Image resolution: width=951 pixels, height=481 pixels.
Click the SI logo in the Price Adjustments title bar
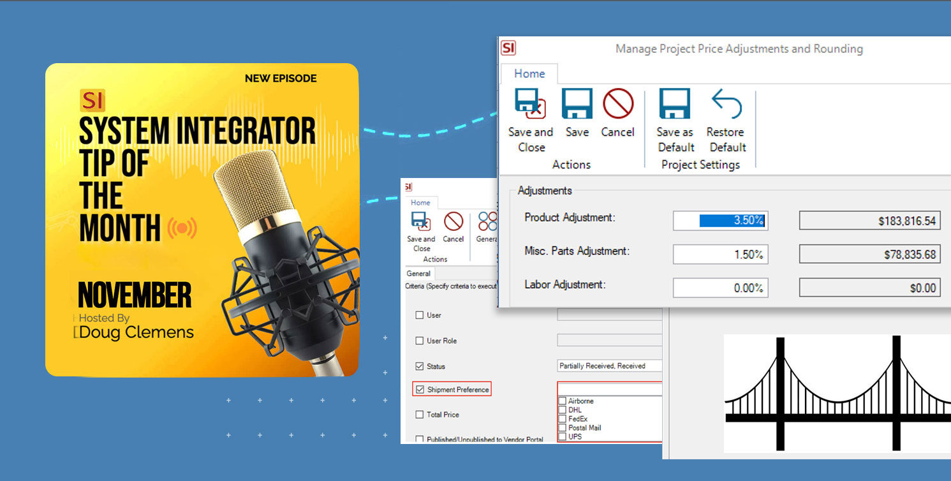coord(508,48)
